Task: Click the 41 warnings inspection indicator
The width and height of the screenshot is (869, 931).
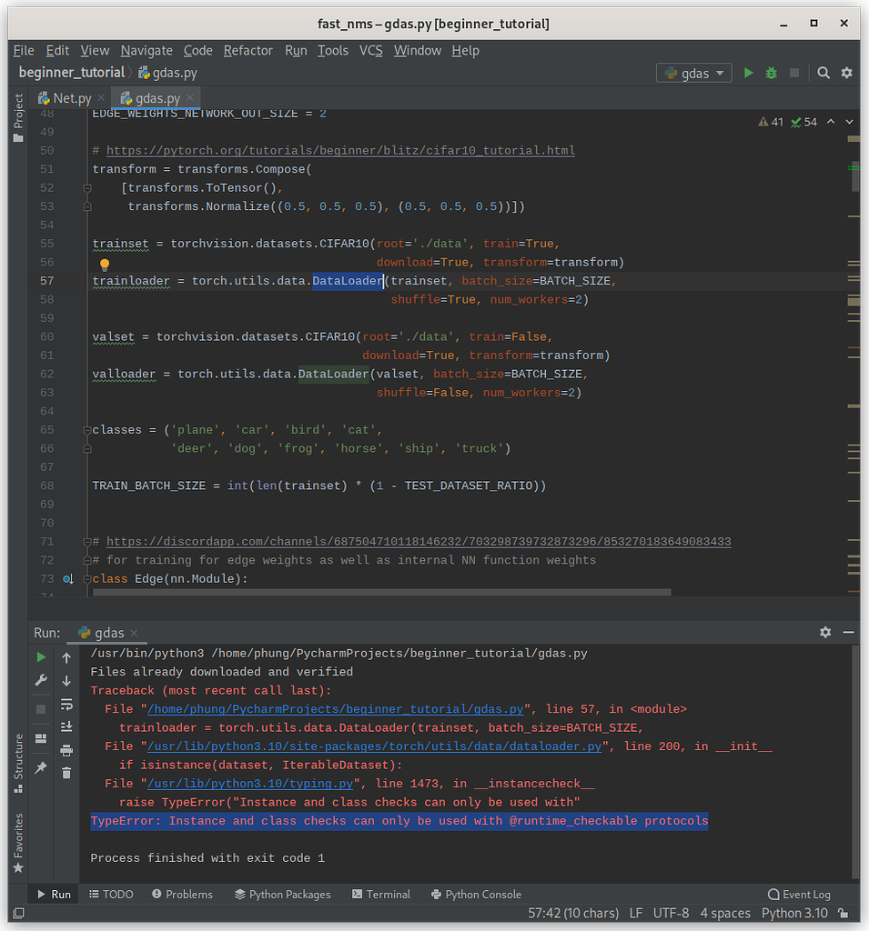Action: click(x=770, y=122)
